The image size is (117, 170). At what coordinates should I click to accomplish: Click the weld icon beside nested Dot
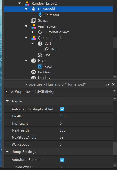[x=46, y=49]
